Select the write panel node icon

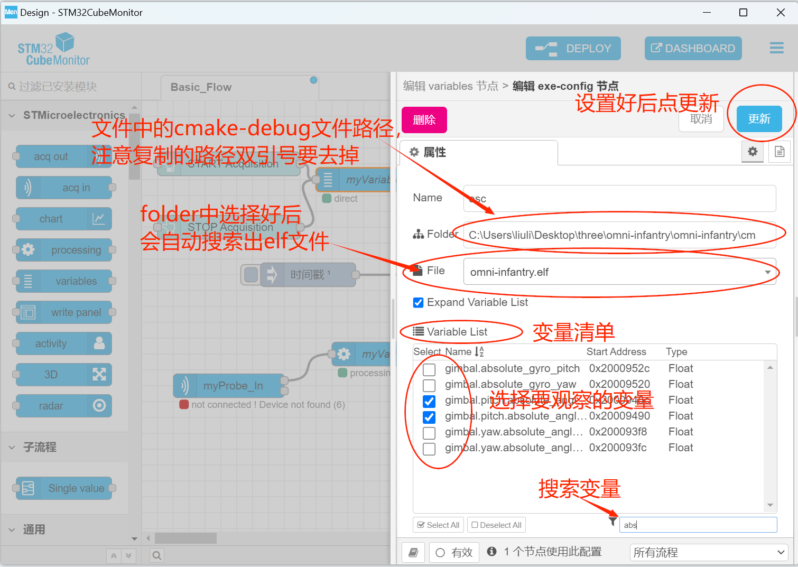64,312
